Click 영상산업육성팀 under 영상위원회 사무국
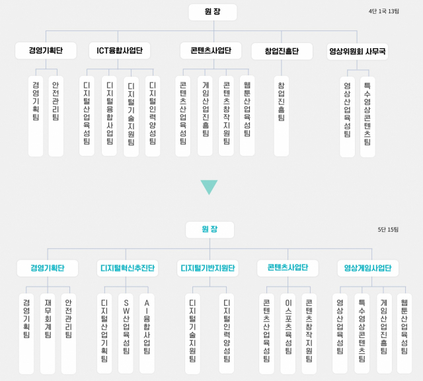 [347, 117]
